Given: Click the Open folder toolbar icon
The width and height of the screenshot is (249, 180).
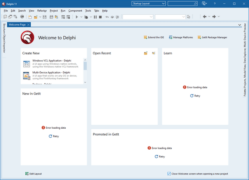Looking at the screenshot, I should (x=35, y=17).
